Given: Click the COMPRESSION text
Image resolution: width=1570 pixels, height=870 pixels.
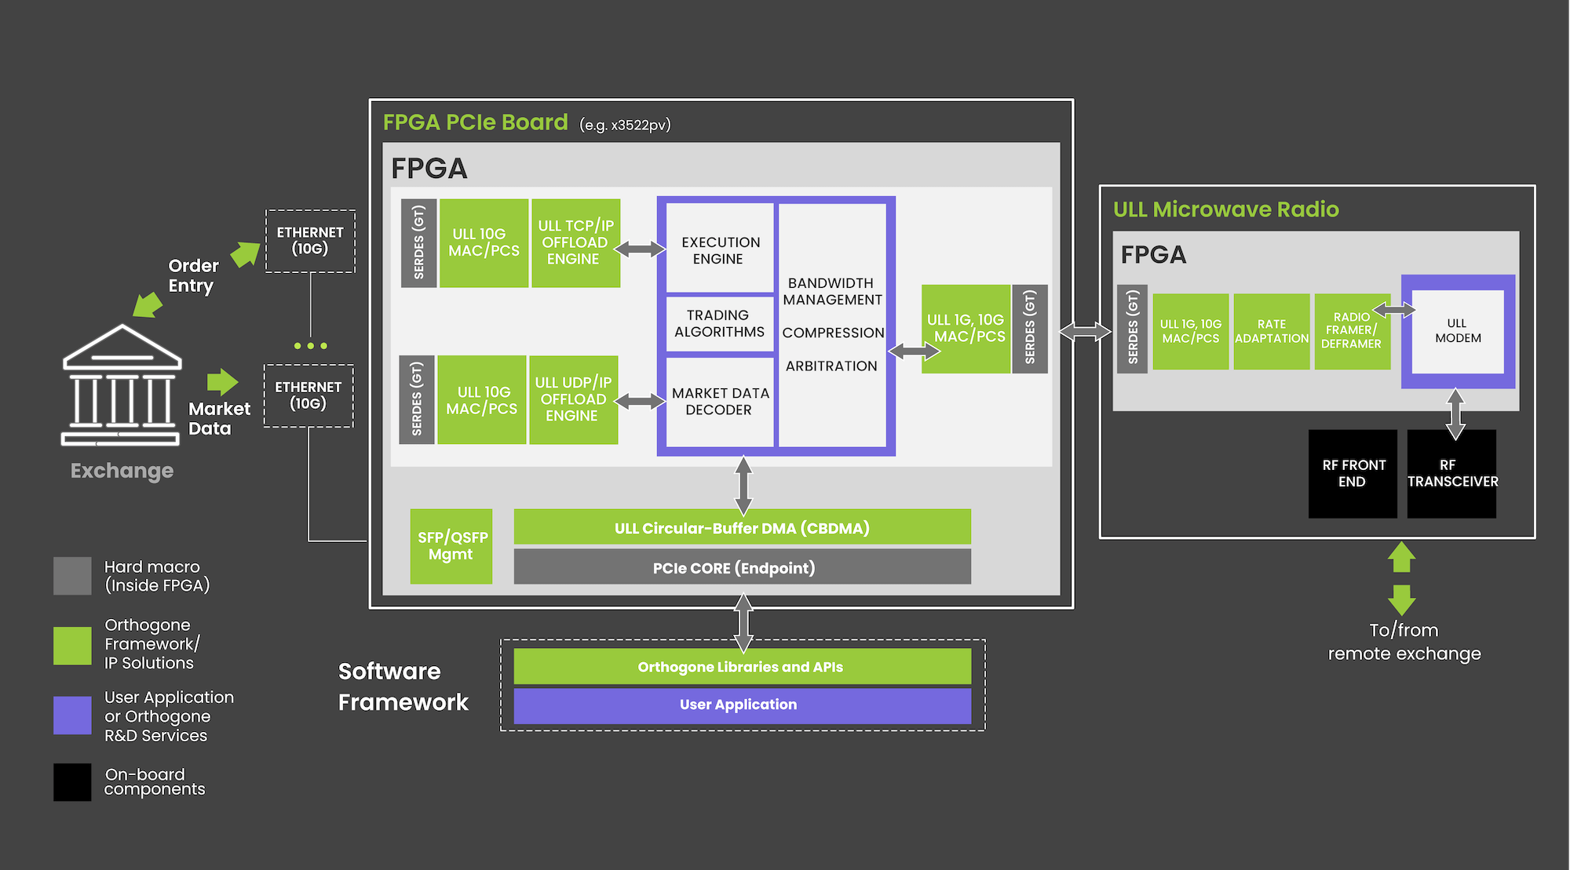Looking at the screenshot, I should pos(833,333).
